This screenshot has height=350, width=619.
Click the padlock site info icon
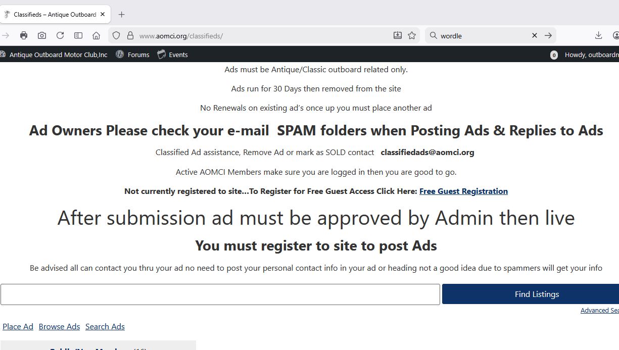pos(130,35)
